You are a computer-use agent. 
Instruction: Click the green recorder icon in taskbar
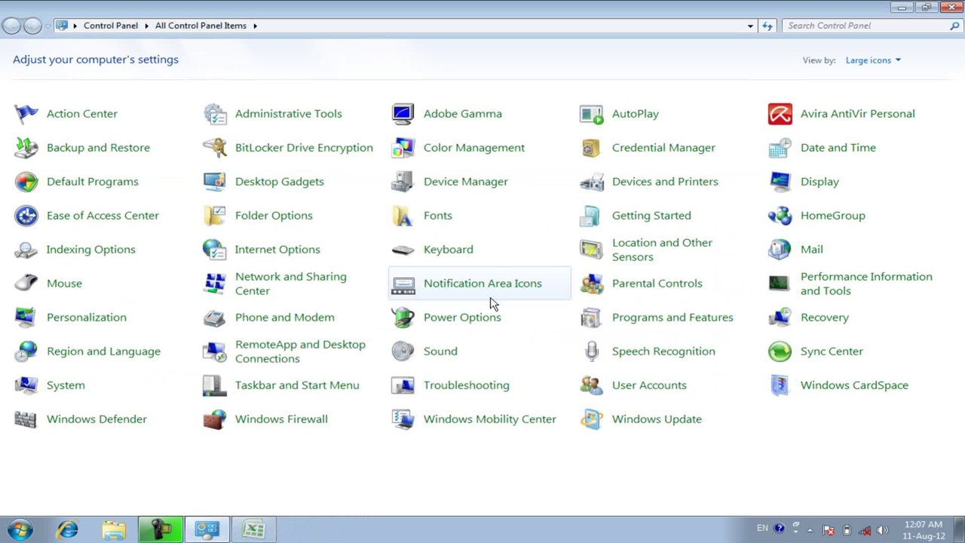161,529
